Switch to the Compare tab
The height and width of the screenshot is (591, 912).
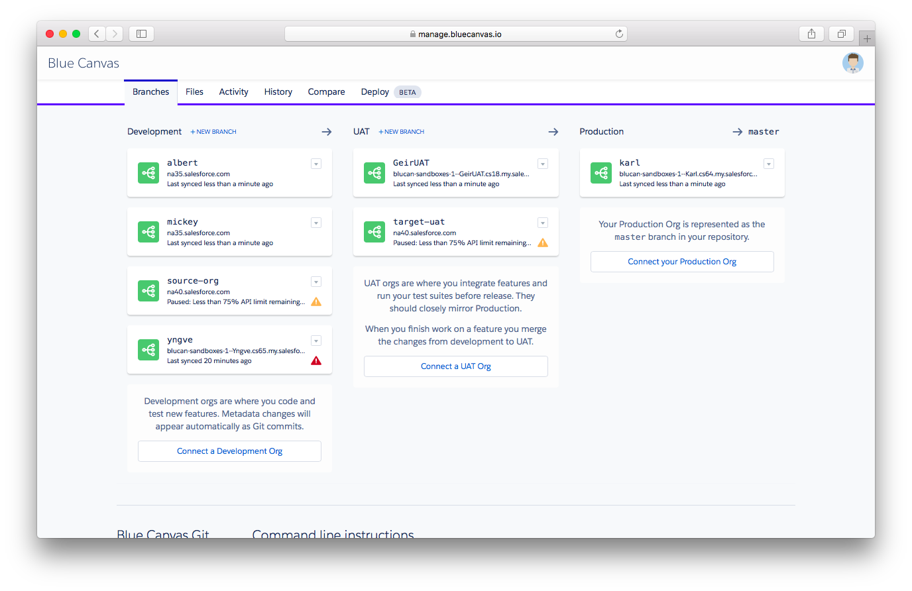click(x=327, y=92)
